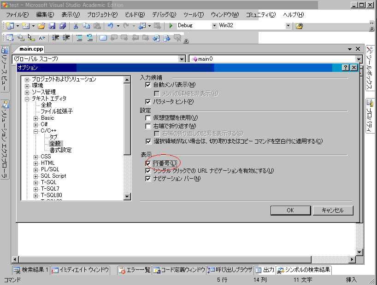Open the Debug configuration dropdown
Viewport: 377px width, 285px height.
(213, 26)
